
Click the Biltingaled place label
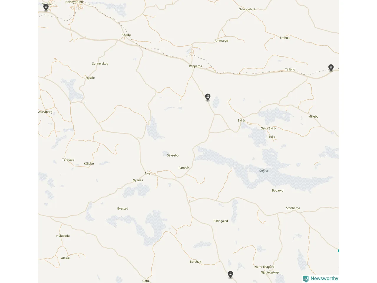[221, 221]
